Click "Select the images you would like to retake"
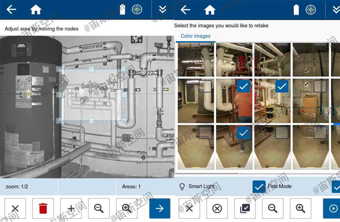This screenshot has width=340, height=222. [x=221, y=26]
